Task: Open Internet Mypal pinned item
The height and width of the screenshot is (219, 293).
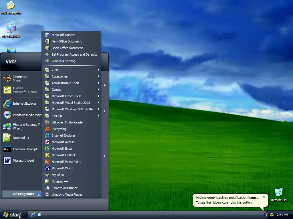Action: pos(21,78)
